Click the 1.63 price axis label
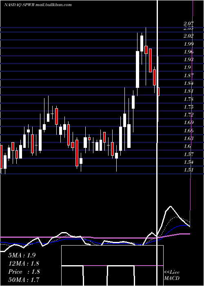Image resolution: width=204 pixels, height=286 pixels. coord(188,139)
